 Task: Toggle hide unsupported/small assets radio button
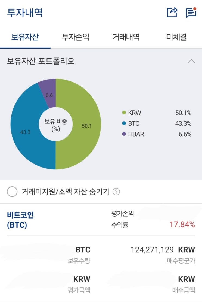click(12, 192)
